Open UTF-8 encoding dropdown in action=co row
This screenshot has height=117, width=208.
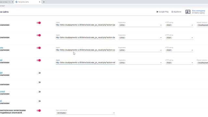tap(140, 50)
